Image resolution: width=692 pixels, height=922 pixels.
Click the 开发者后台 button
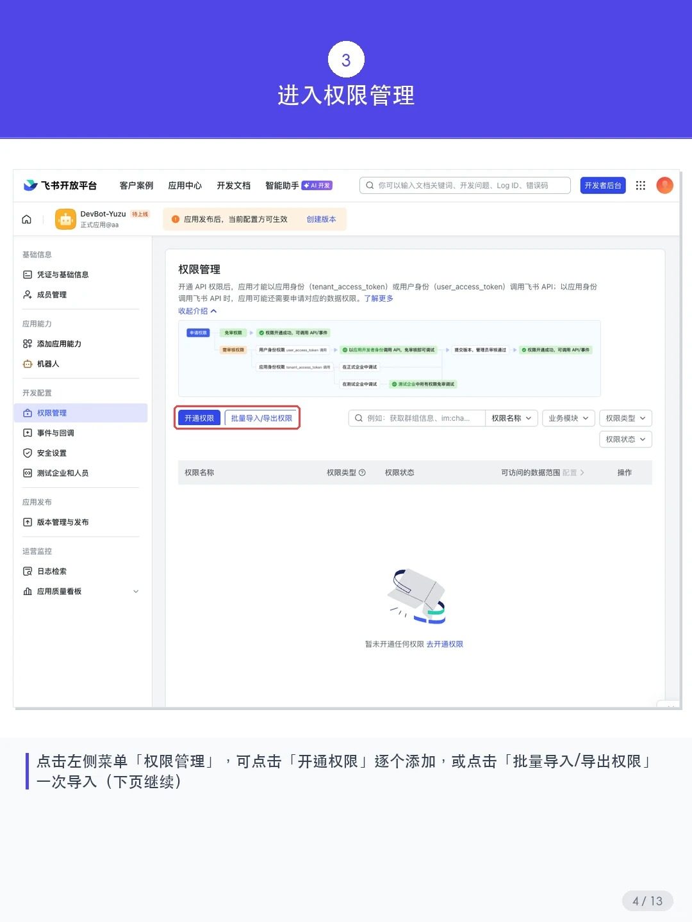tap(602, 186)
